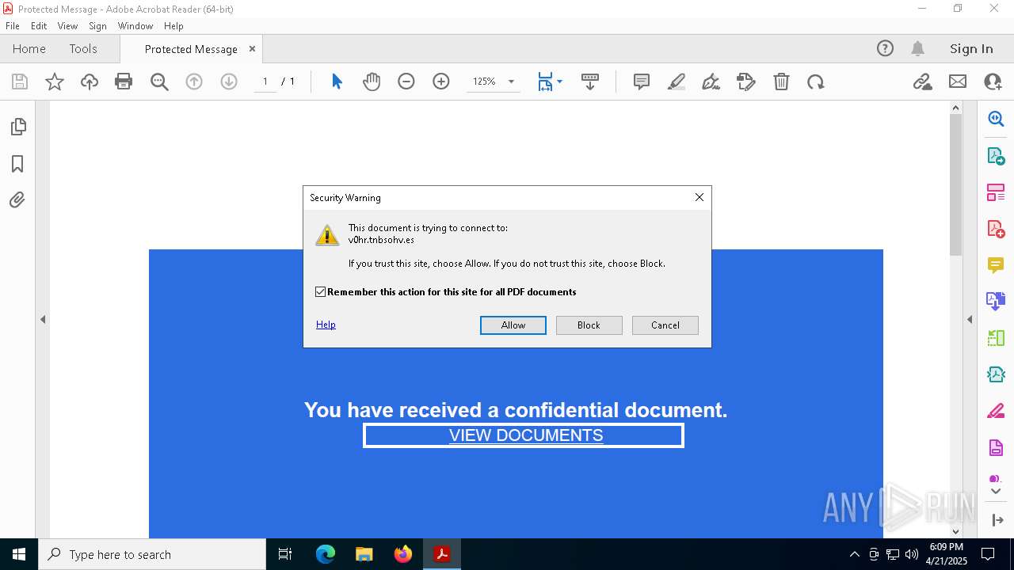The height and width of the screenshot is (570, 1014).
Task: Select the arrow selection tool
Action: click(337, 82)
